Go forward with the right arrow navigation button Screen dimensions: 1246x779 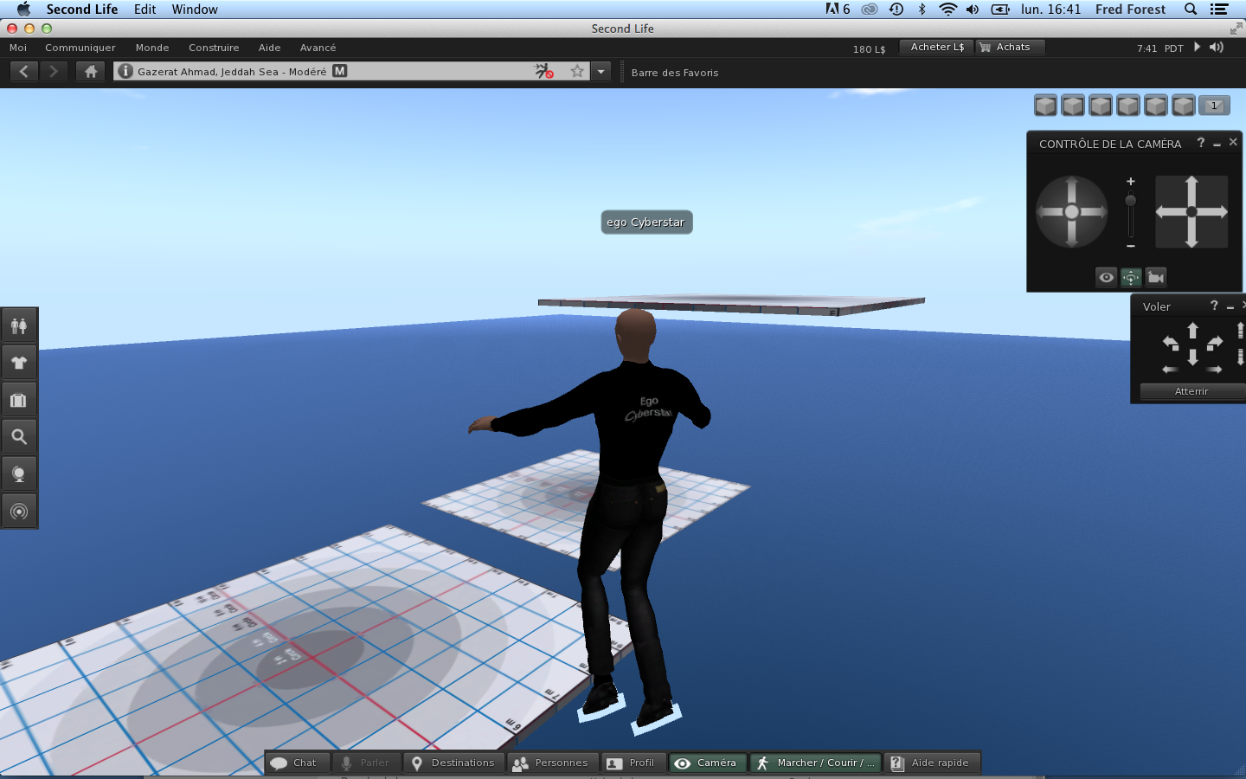pyautogui.click(x=54, y=71)
